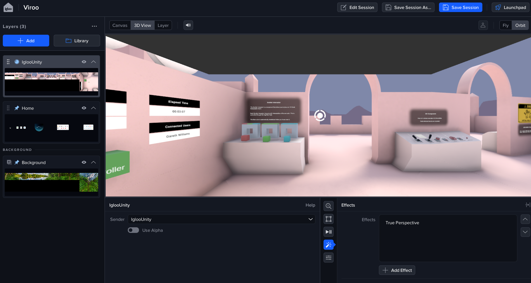This screenshot has width=531, height=283.
Task: Click the Viroo app title
Action: (31, 8)
